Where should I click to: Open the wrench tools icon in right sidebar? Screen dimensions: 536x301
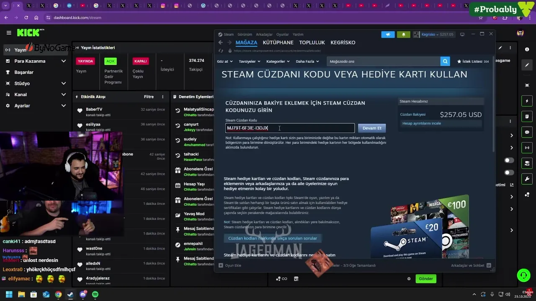(527, 179)
